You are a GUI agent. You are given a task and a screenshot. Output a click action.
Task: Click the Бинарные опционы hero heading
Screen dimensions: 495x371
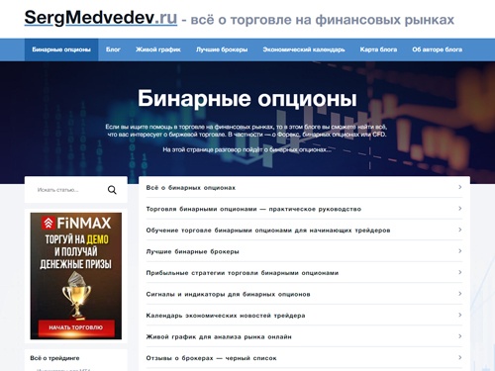(x=247, y=99)
